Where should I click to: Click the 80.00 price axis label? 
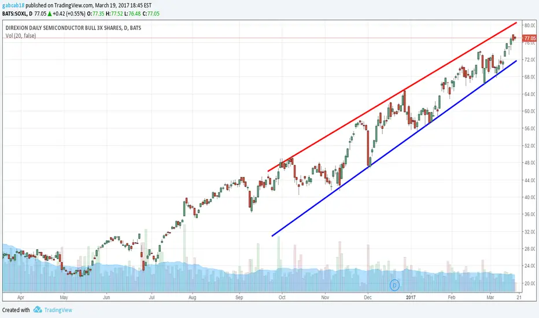tap(530, 25)
